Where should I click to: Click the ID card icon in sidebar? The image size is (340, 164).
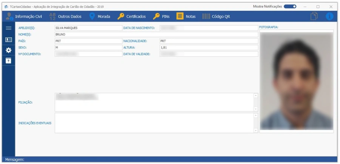coord(8,39)
